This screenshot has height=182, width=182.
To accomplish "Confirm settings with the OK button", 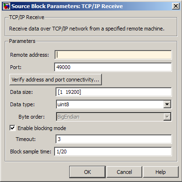I will click(87, 172).
